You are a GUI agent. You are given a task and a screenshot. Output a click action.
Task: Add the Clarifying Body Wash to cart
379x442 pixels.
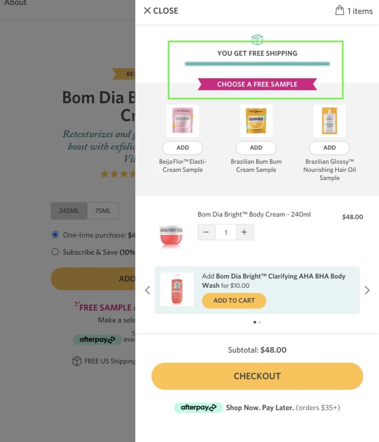pyautogui.click(x=234, y=301)
